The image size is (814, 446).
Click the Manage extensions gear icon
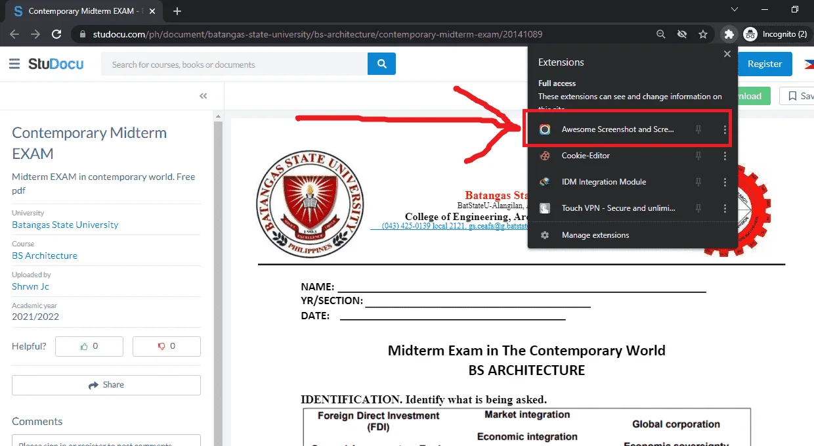tap(545, 235)
